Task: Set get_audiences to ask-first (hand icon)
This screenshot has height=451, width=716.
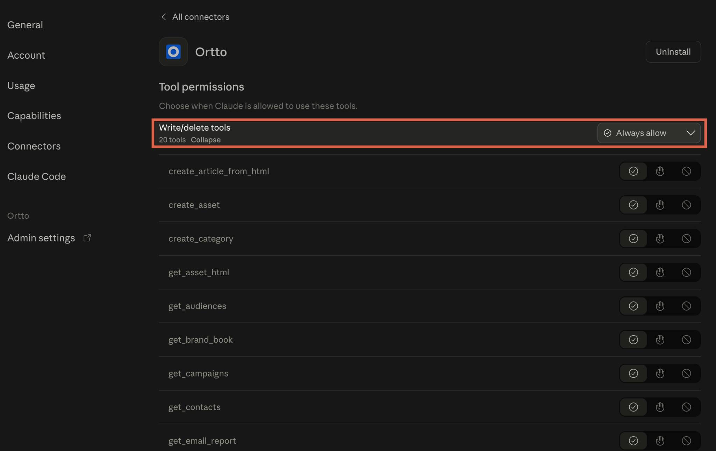Action: click(660, 306)
